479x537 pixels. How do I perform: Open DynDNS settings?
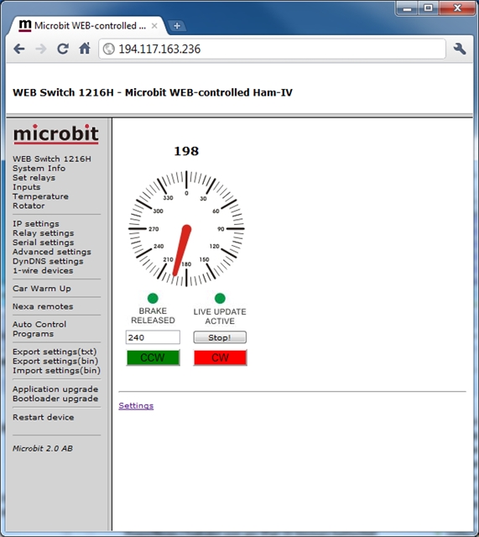click(48, 261)
